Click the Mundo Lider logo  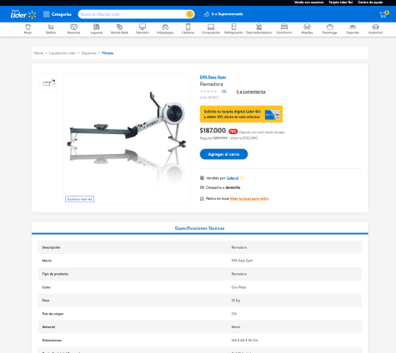23,14
